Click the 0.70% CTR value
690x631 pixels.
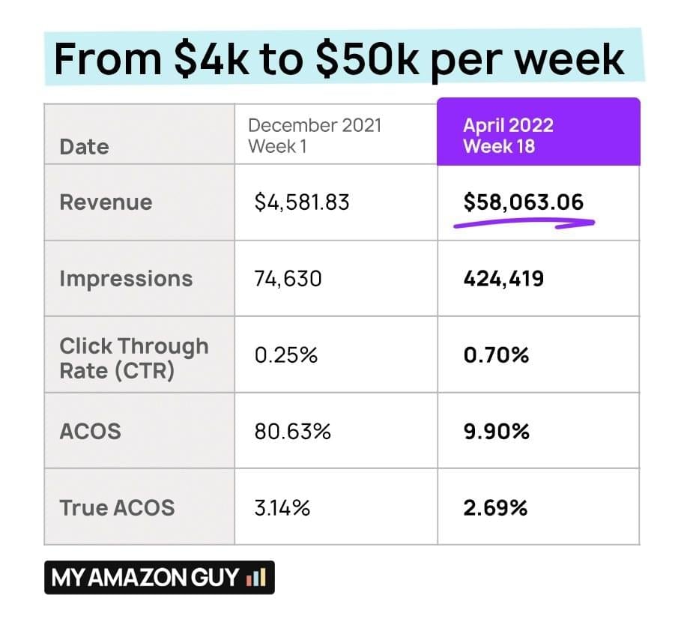click(496, 355)
